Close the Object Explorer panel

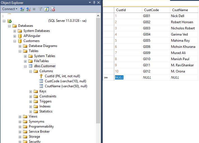pyautogui.click(x=99, y=3)
